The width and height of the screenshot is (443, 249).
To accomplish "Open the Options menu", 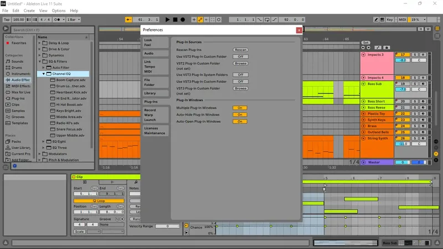I will [x=59, y=11].
